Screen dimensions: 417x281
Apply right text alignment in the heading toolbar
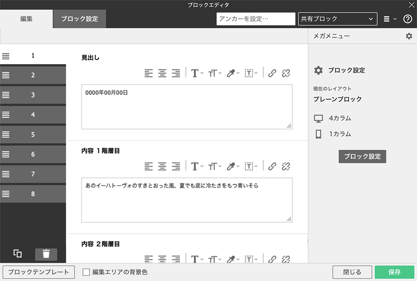click(176, 73)
